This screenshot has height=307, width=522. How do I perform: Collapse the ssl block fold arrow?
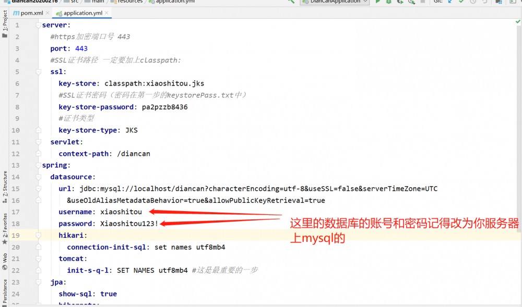pos(37,71)
